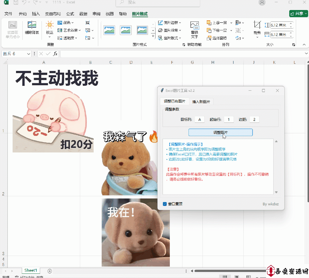The image size is (309, 278).
Task: Click the add new sheet plus icon
Action: (50, 271)
